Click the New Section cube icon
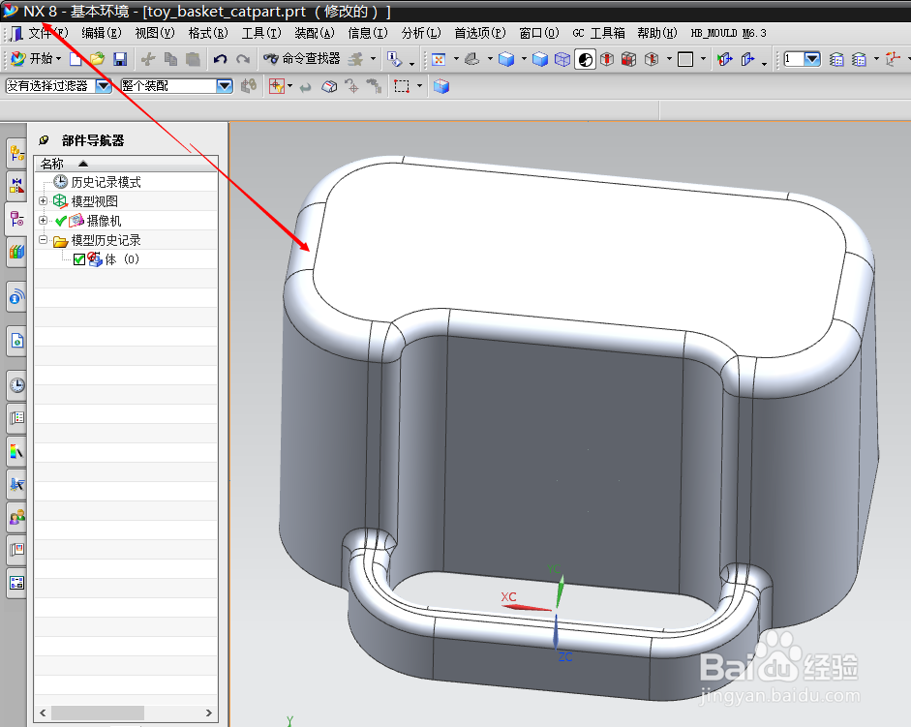Viewport: 911px width, 727px height. click(x=652, y=59)
